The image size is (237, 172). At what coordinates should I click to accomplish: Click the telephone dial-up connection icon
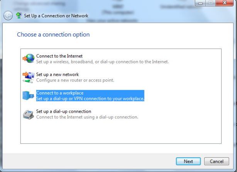point(28,115)
